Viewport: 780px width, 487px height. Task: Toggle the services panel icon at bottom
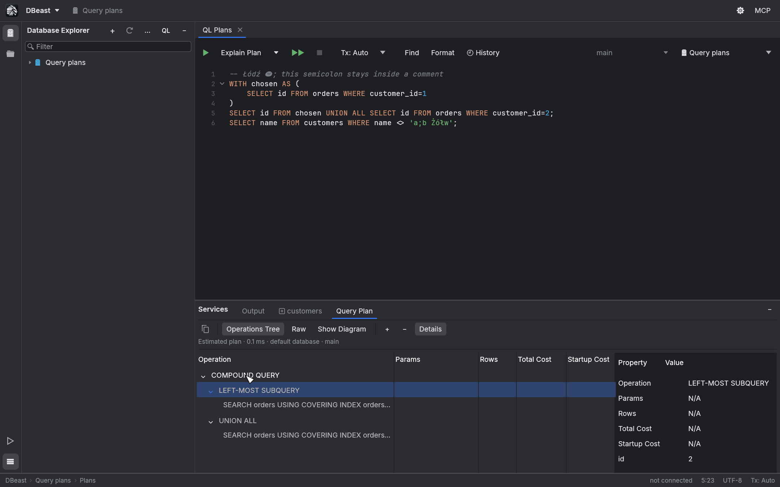click(10, 461)
